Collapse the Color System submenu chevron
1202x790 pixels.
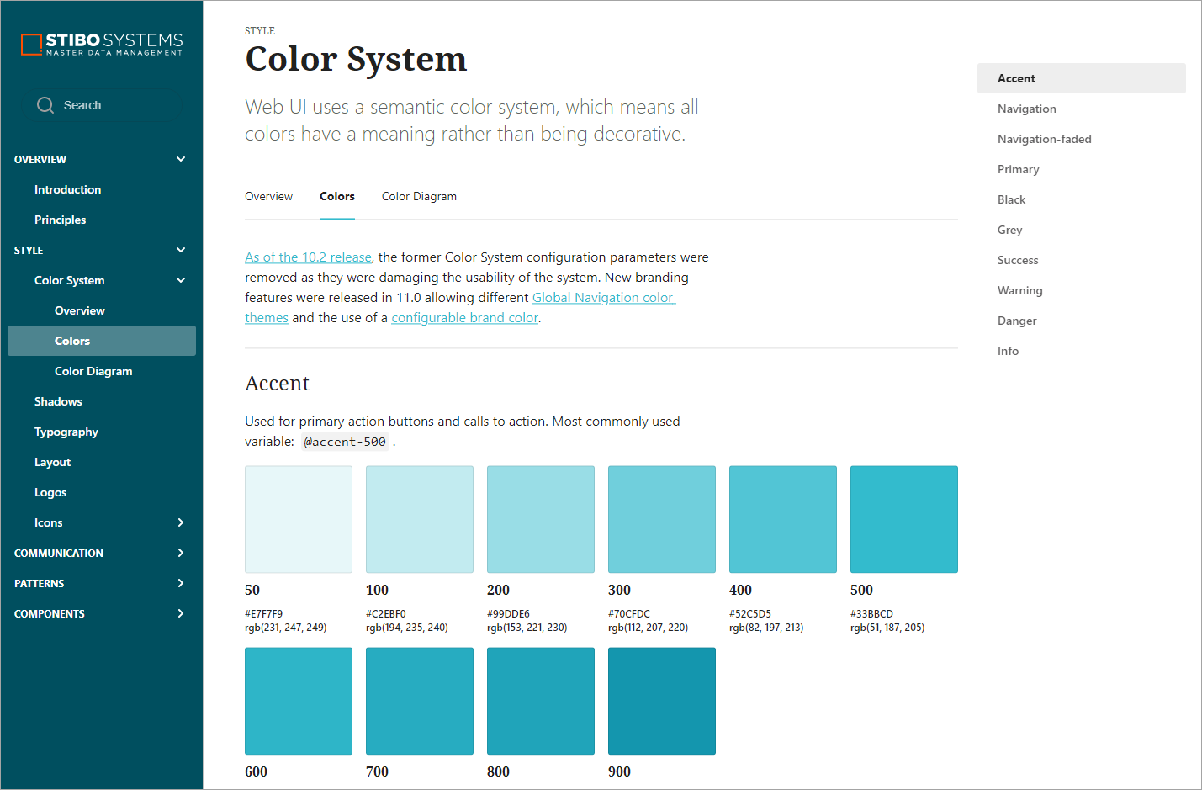[181, 280]
